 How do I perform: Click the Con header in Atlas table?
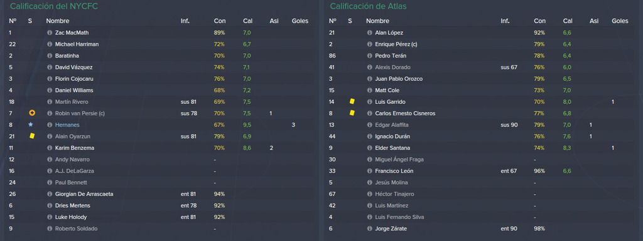tap(539, 21)
